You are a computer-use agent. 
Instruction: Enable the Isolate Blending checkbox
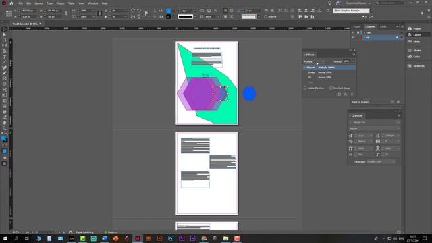(x=305, y=88)
